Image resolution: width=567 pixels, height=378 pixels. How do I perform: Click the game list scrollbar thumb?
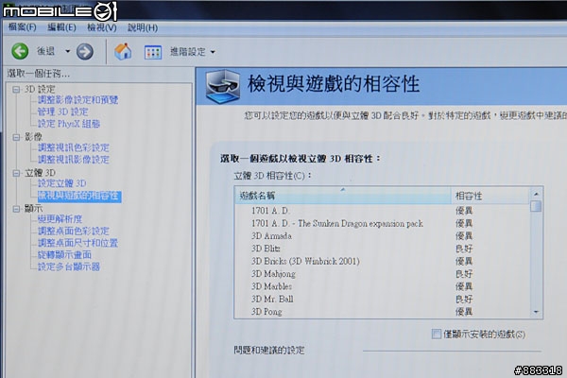tap(536, 207)
